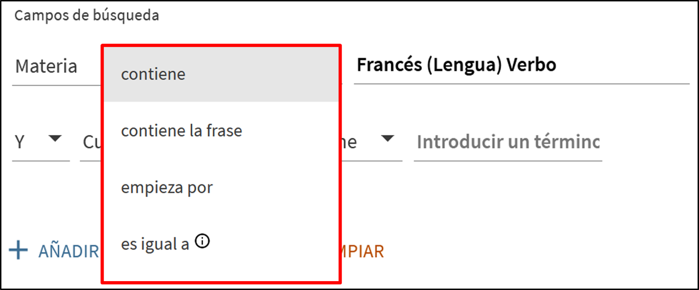Open the second row's "Cu" field selector
699x290 pixels.
click(x=91, y=142)
